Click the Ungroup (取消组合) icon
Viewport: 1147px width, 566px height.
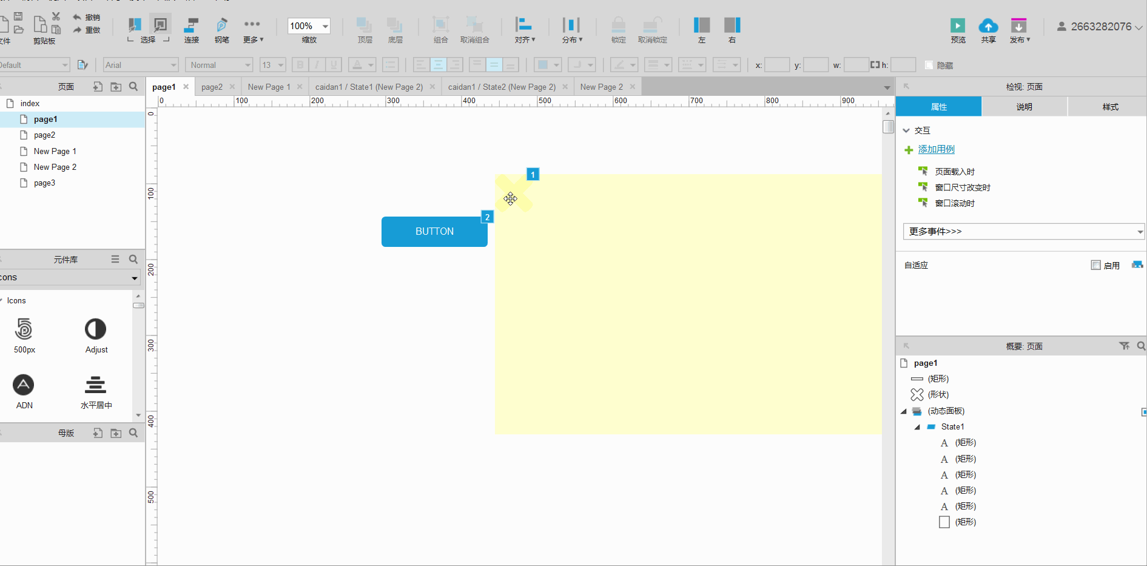coord(474,25)
